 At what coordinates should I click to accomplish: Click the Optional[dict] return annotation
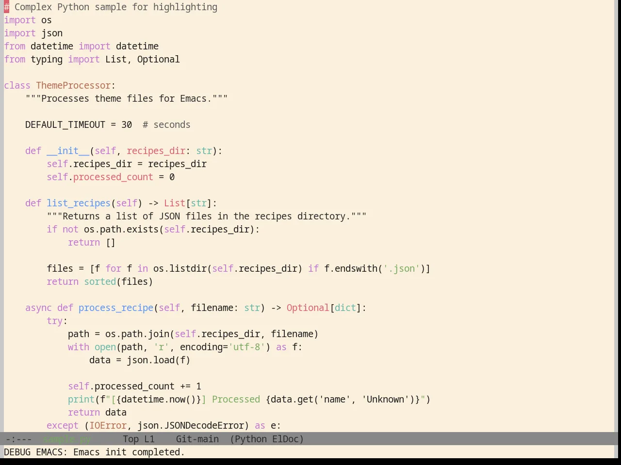coord(324,308)
